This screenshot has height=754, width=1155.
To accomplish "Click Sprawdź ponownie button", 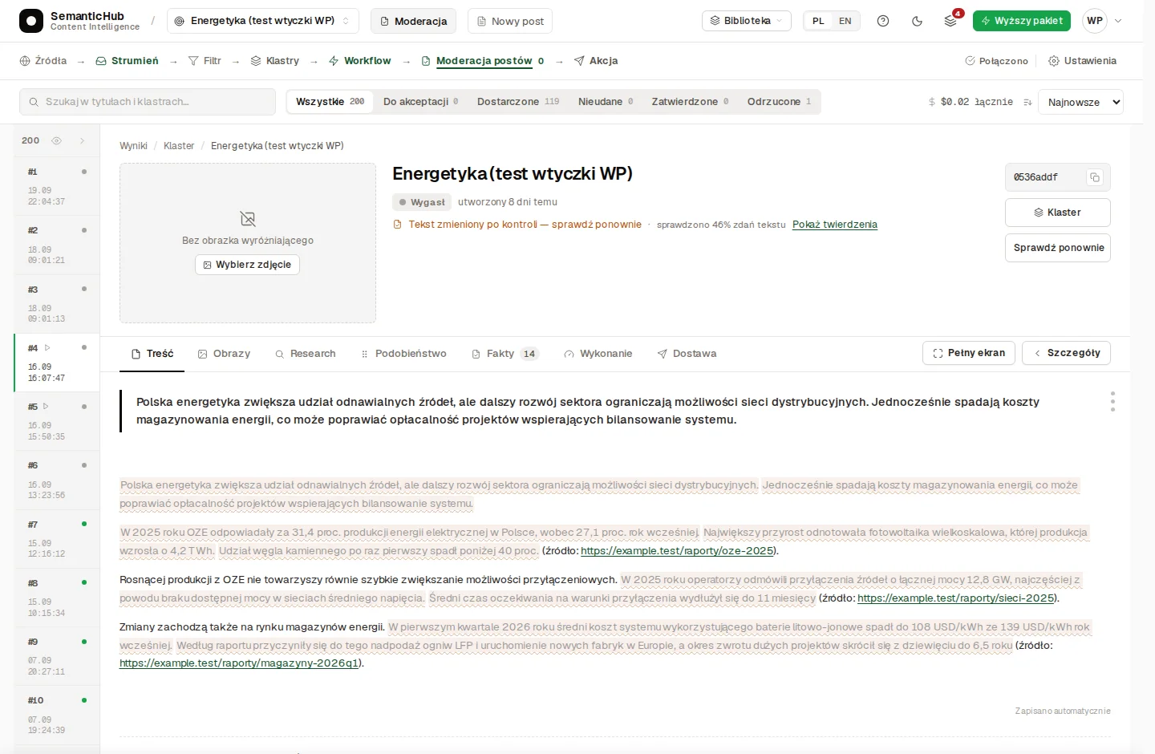I will point(1057,248).
